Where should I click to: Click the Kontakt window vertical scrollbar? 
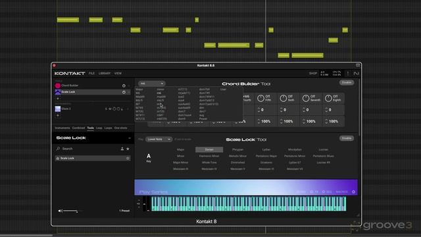(359, 107)
